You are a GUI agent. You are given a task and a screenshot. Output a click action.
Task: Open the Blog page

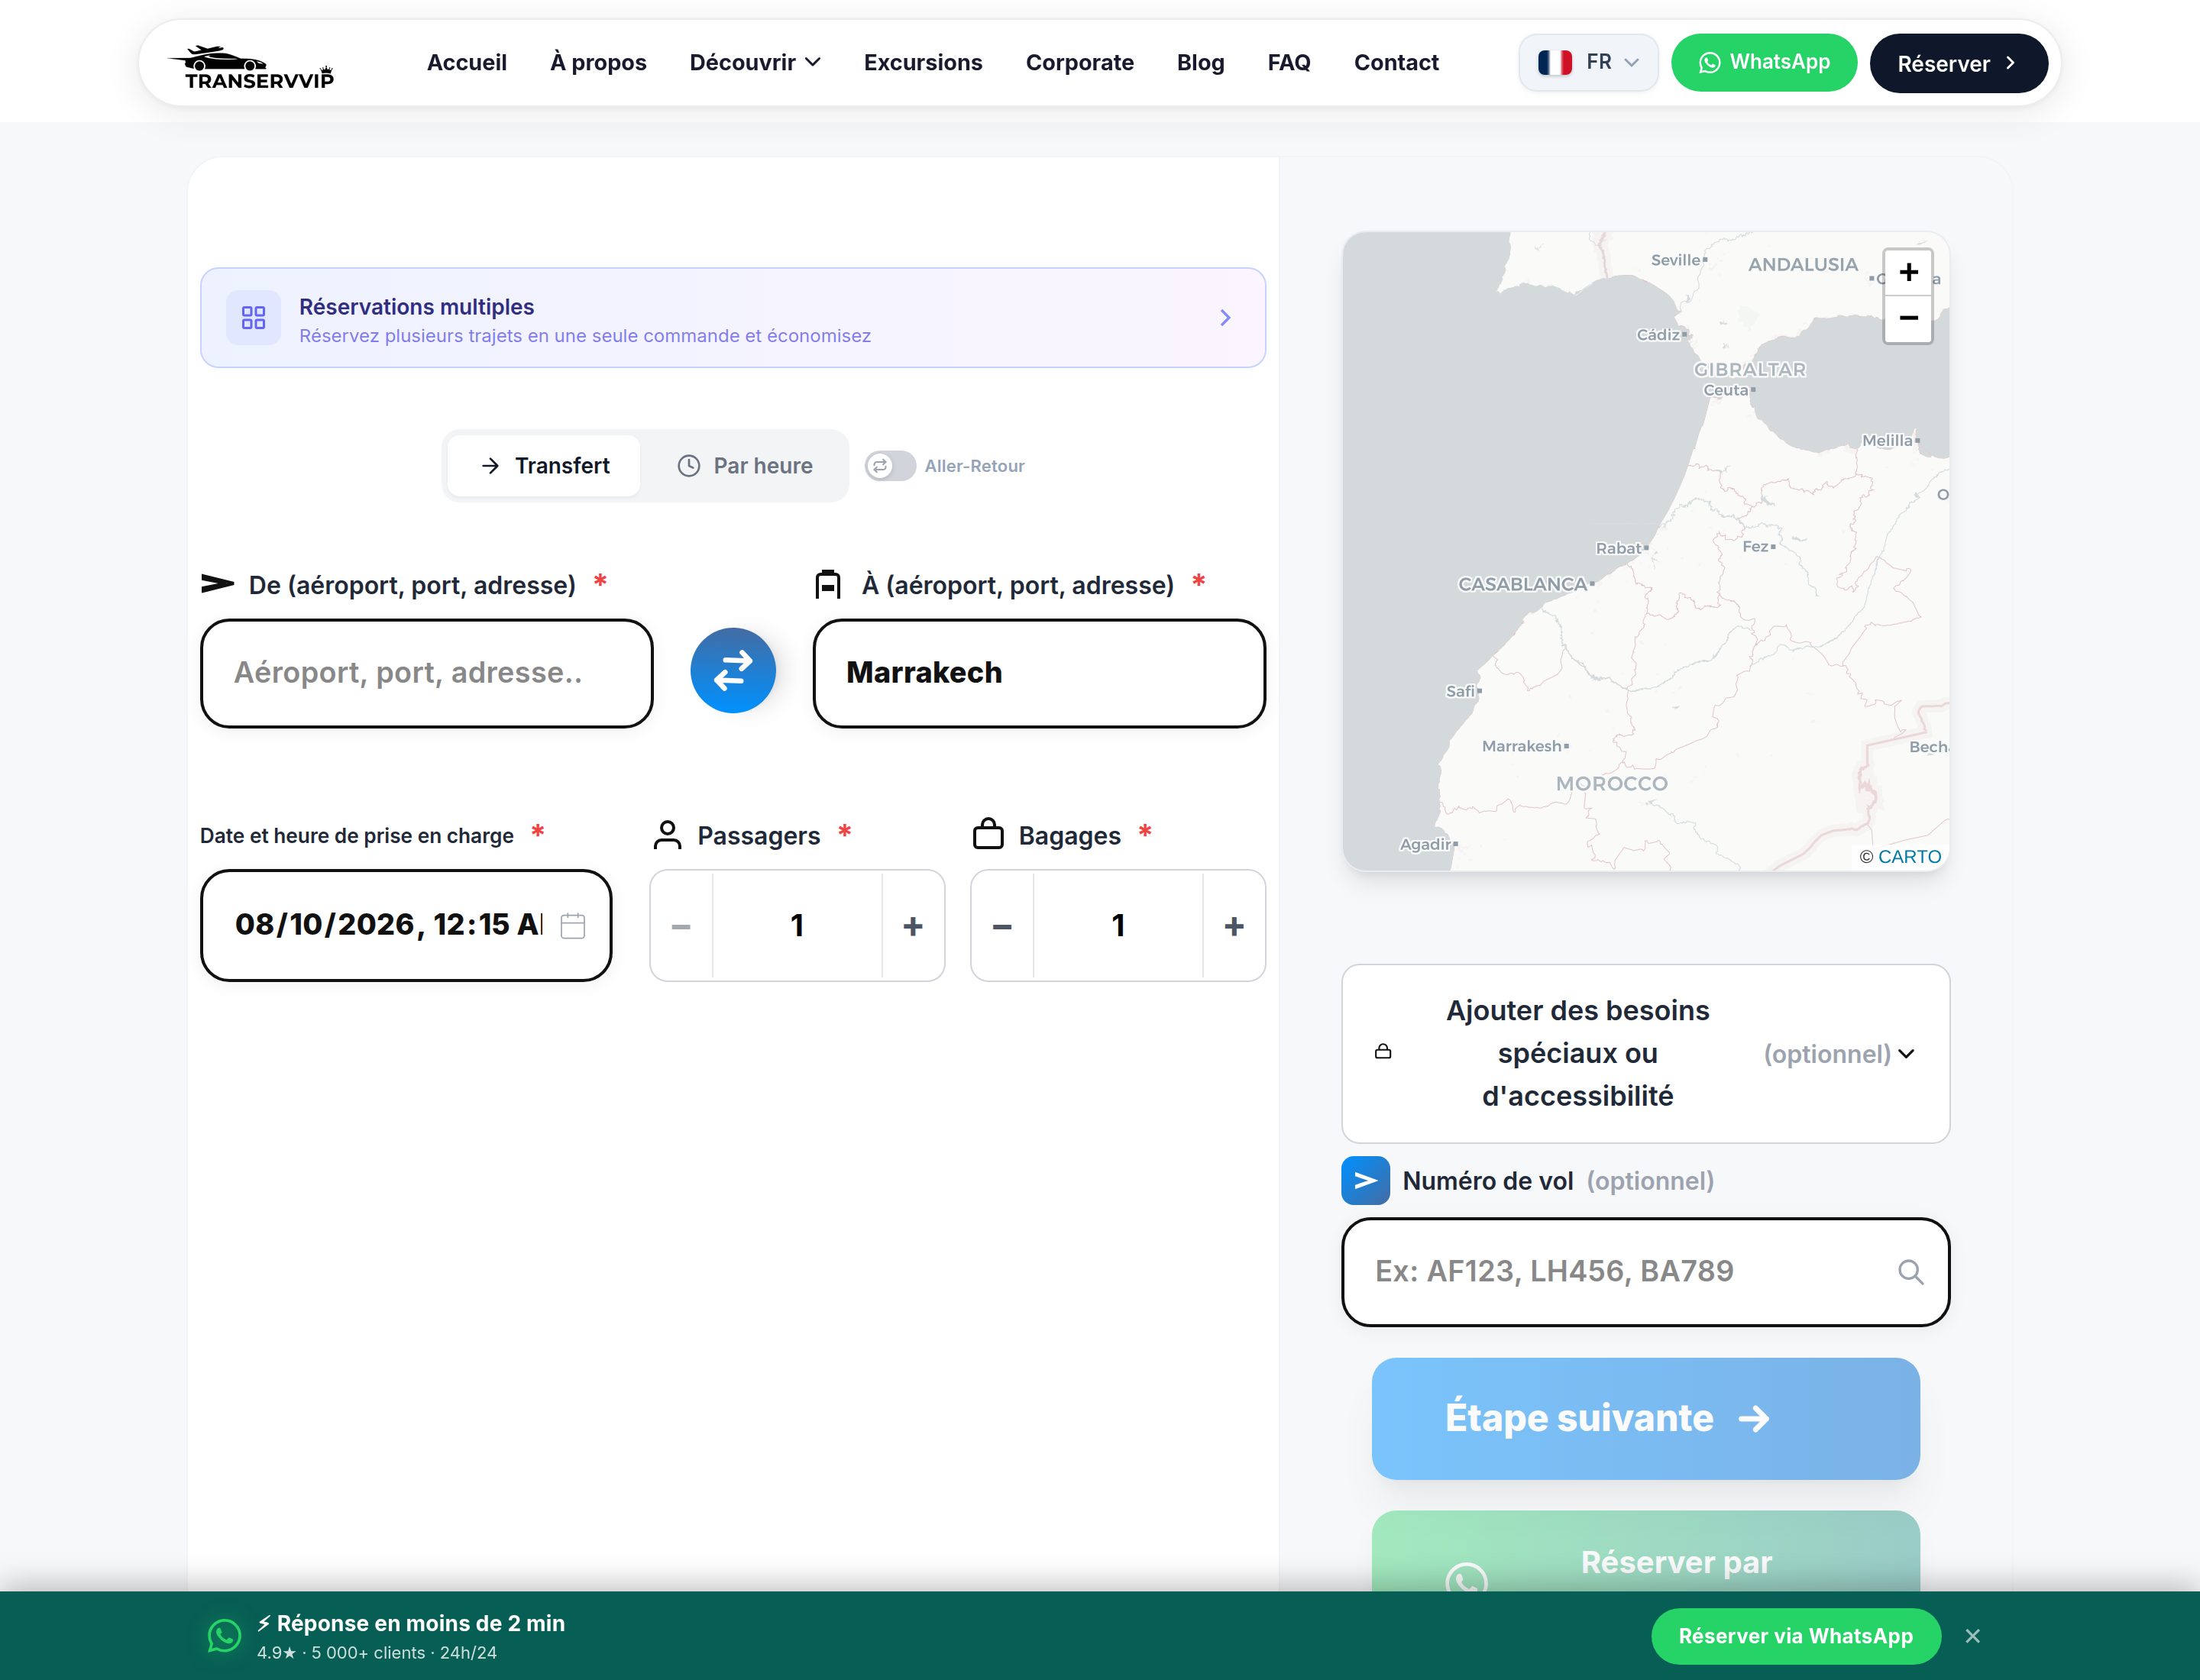click(x=1201, y=63)
